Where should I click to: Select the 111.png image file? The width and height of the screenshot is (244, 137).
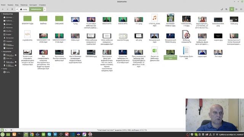point(139,19)
